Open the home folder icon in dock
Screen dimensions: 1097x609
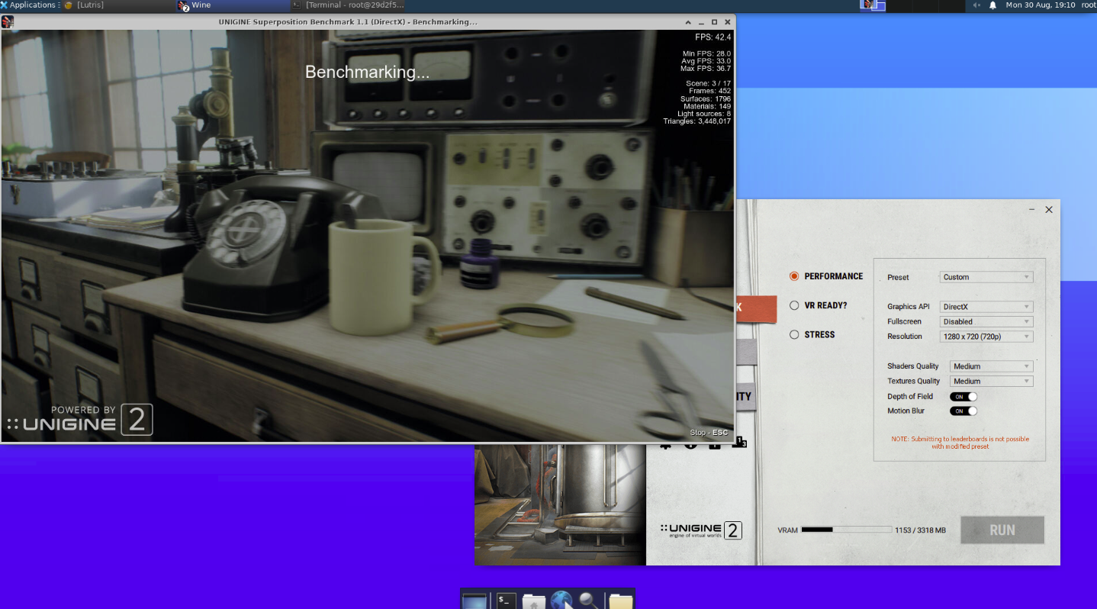click(533, 601)
